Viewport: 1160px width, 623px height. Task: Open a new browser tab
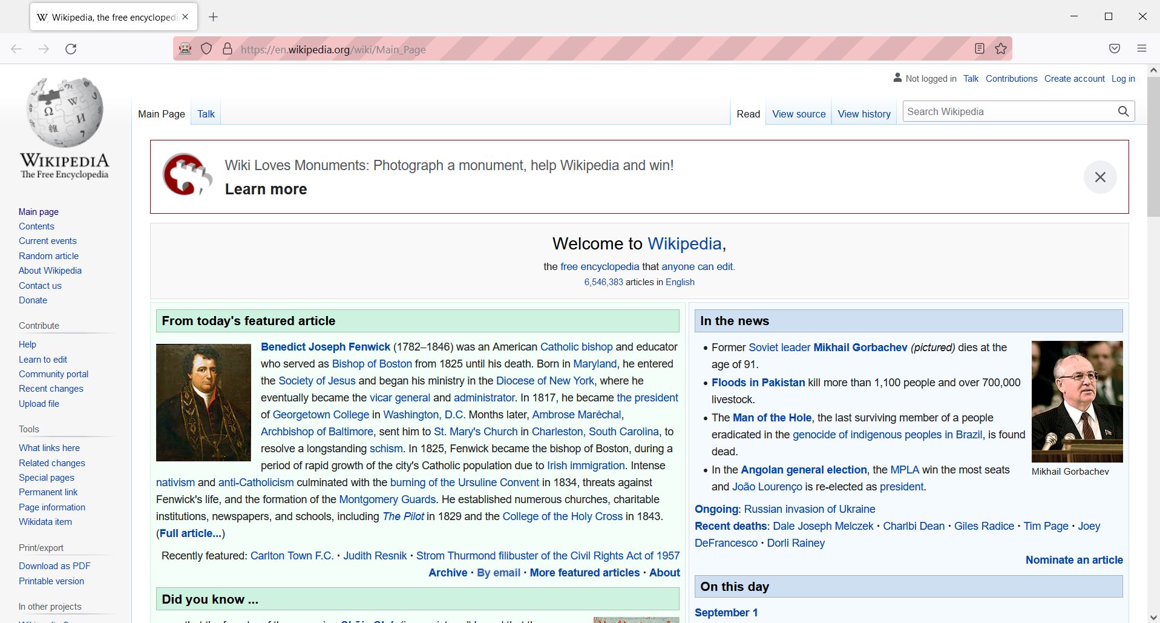pos(213,17)
